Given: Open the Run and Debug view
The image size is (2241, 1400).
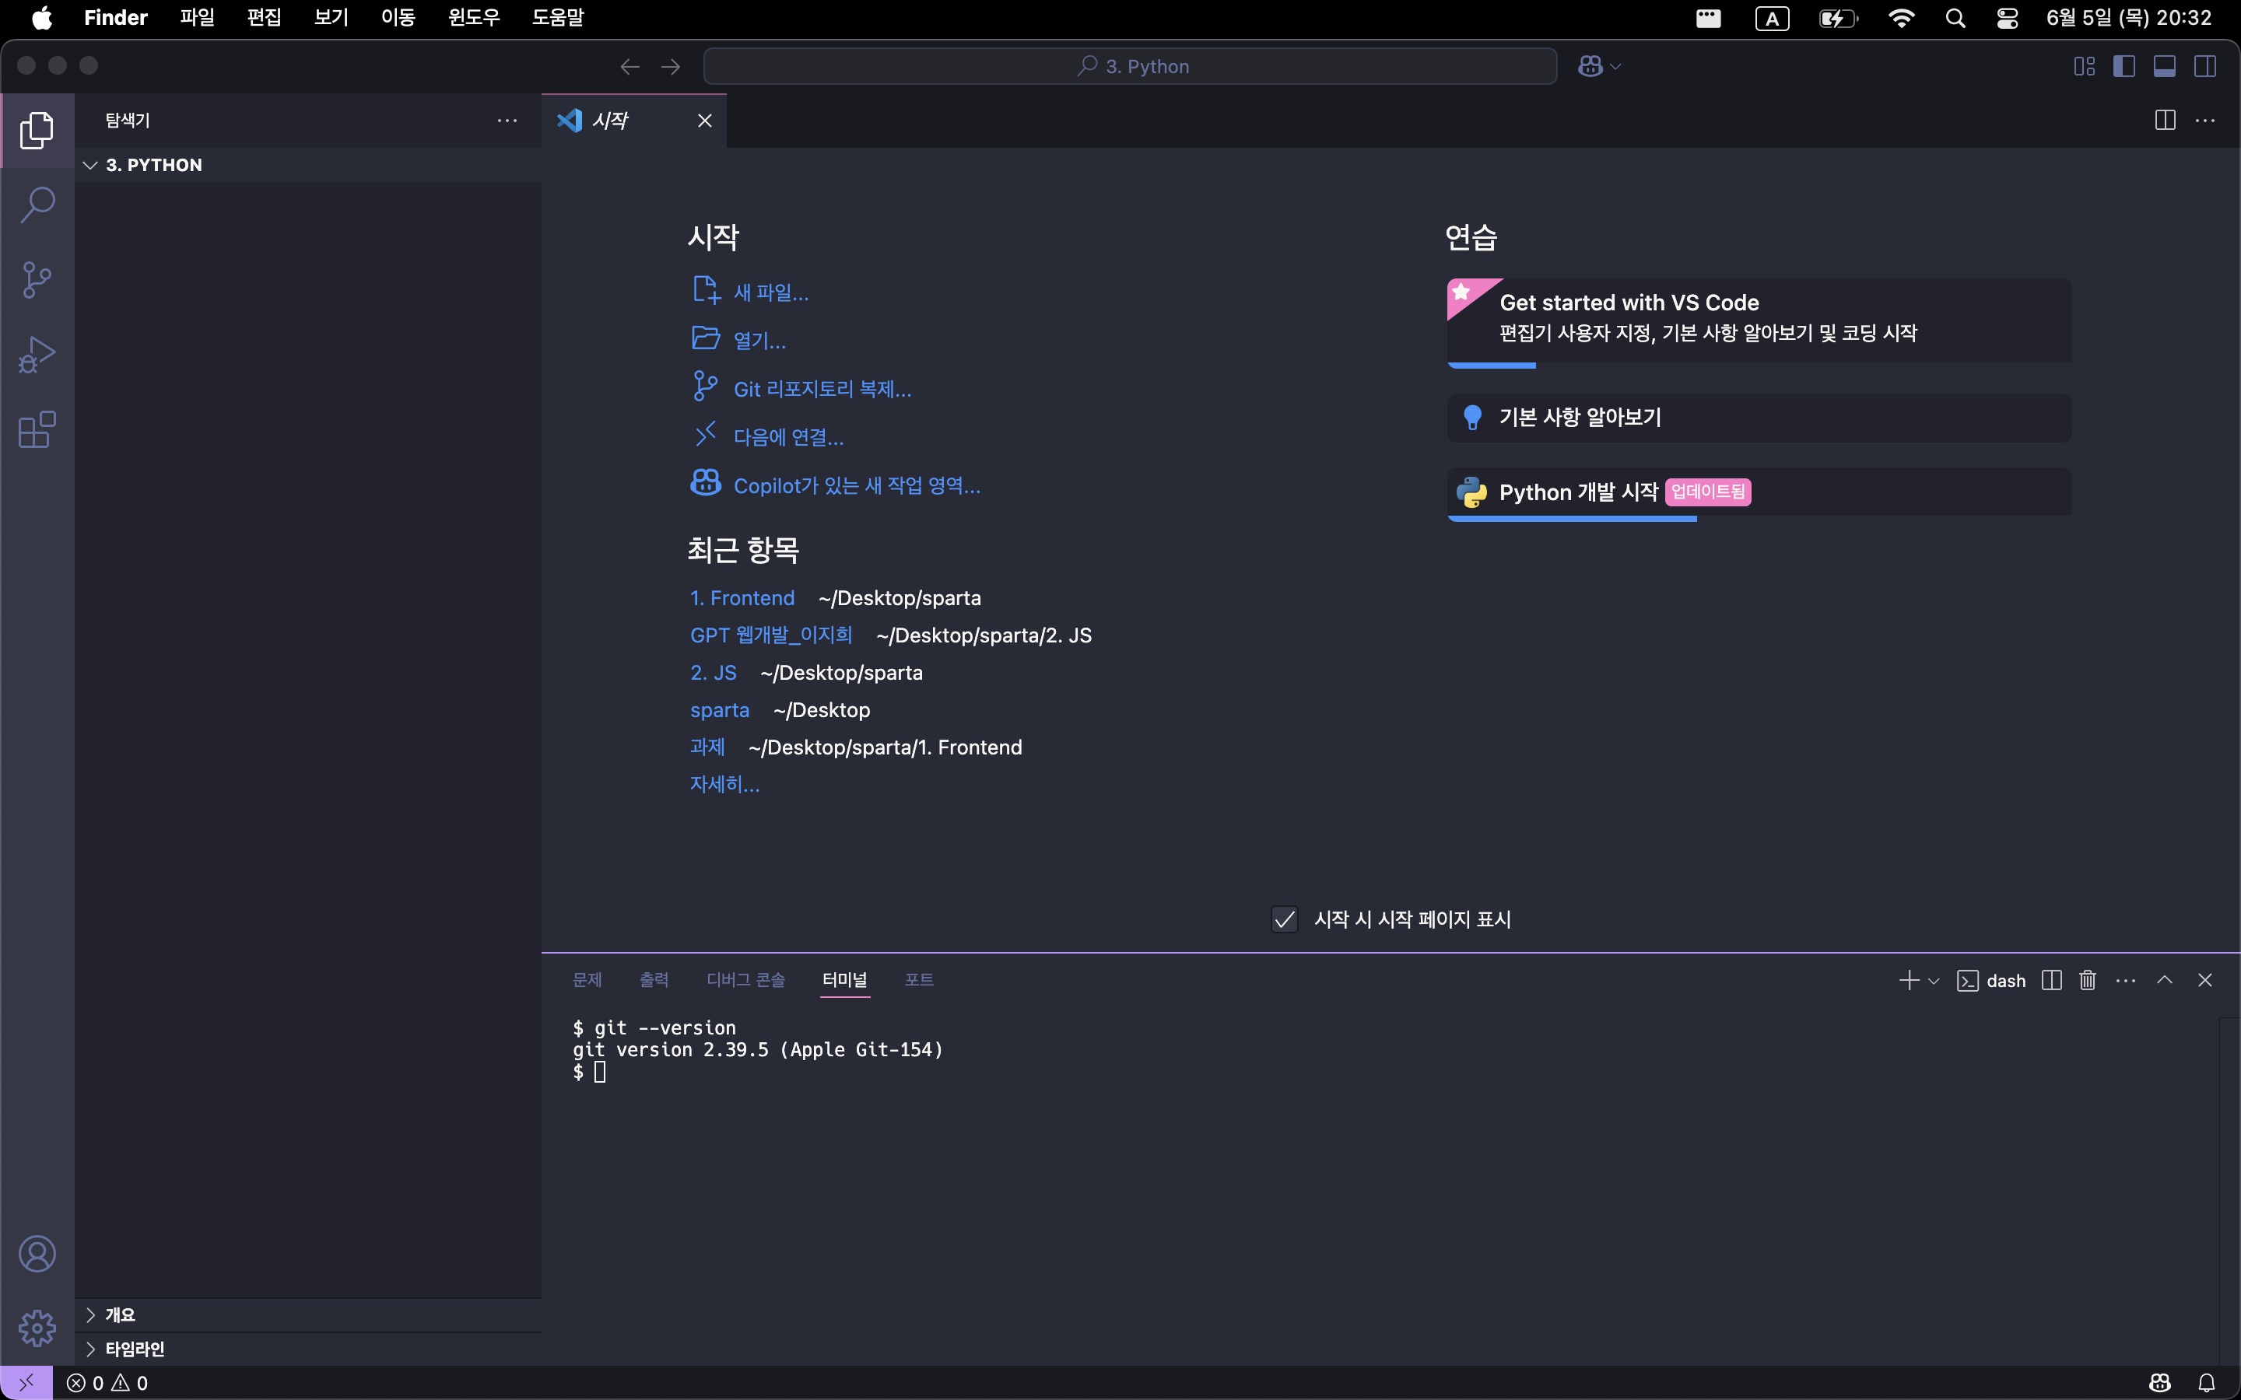Looking at the screenshot, I should tap(37, 355).
